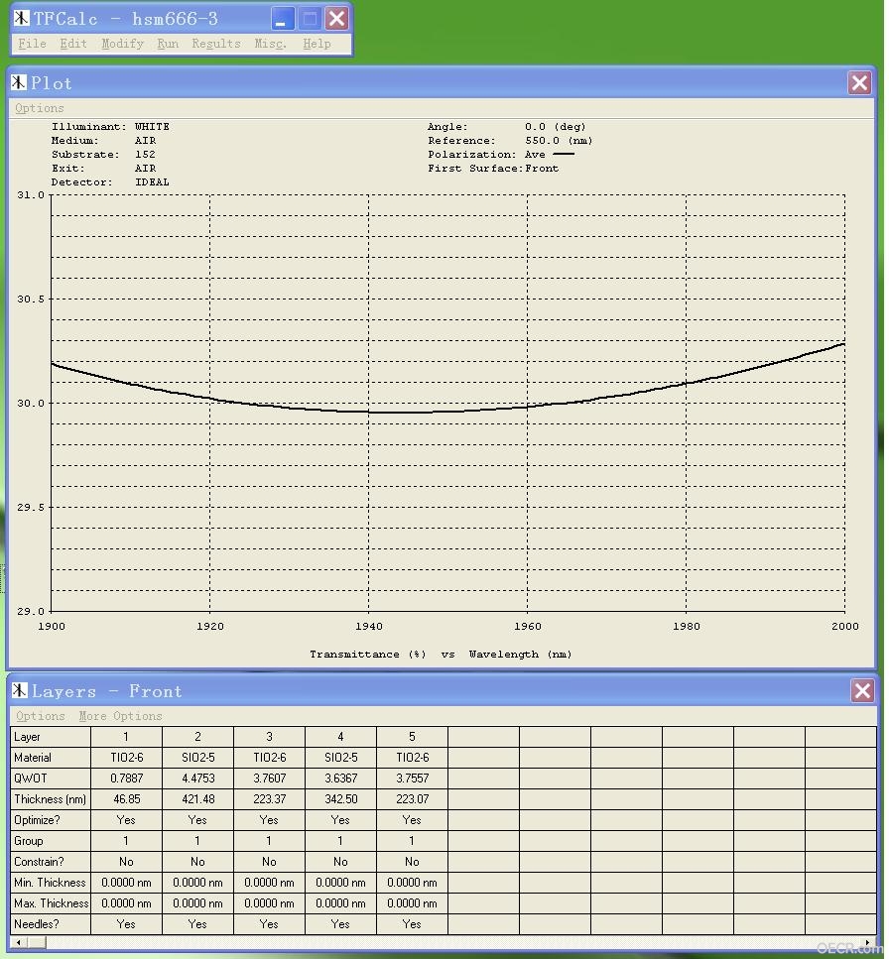The height and width of the screenshot is (959, 889).
Task: Toggle Needles? Yes for layer 2
Action: 198,923
